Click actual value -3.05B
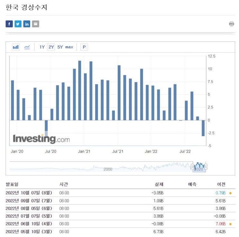This screenshot has width=239, height=237. [x=157, y=193]
